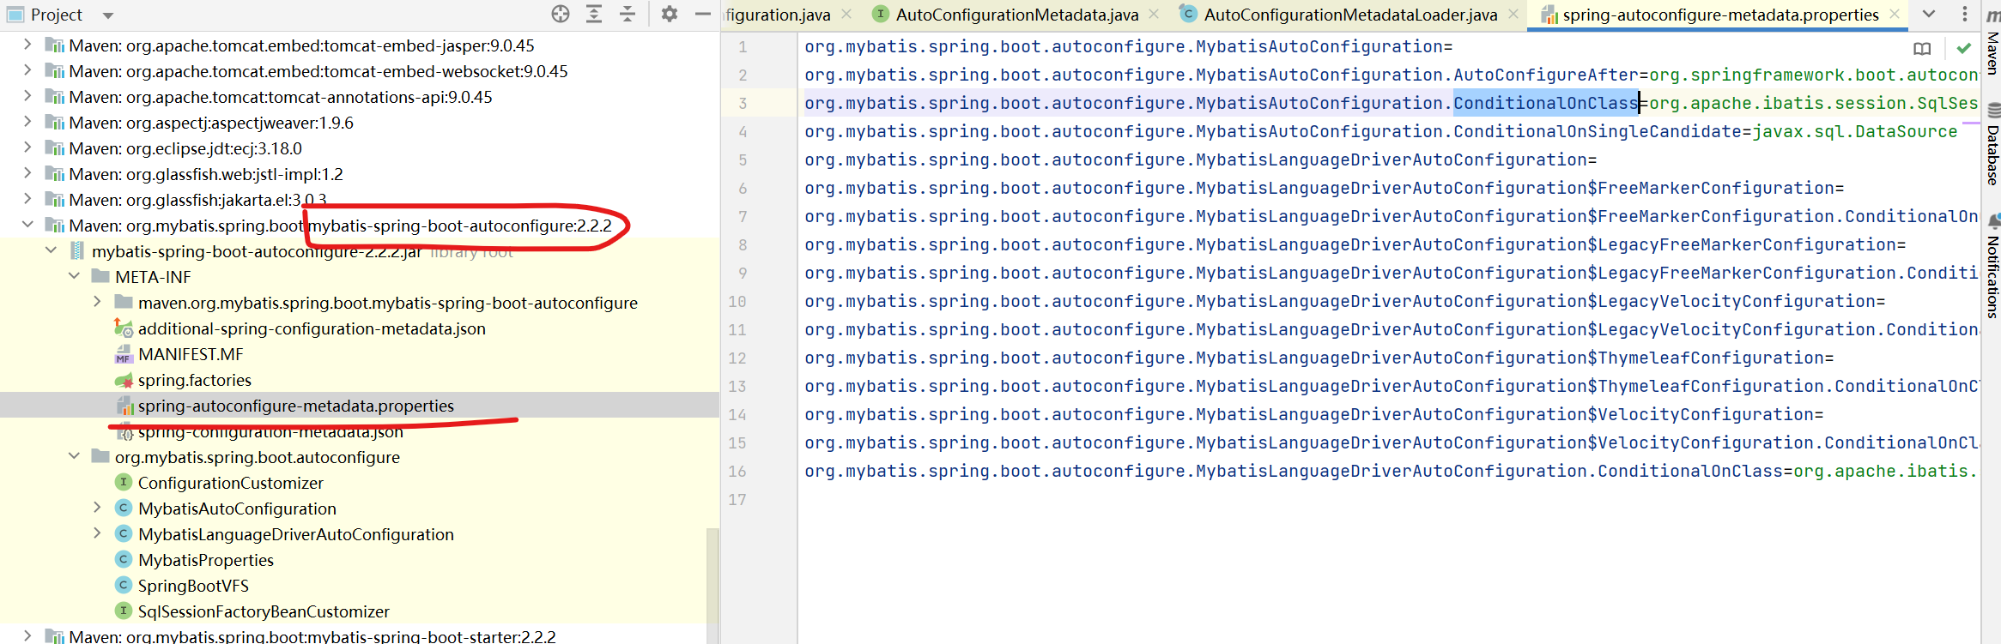Expand maven.org.mybatis.spring.boot folder node

97,301
